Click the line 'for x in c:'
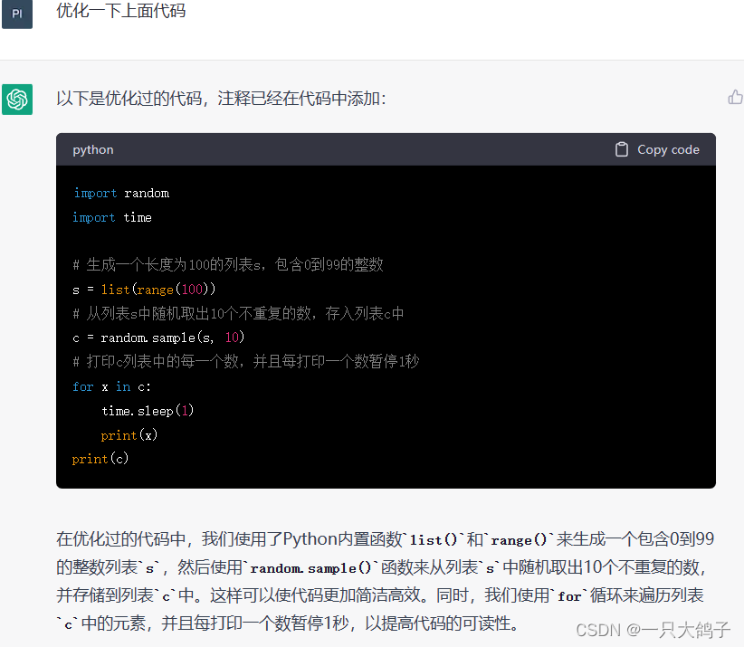 point(111,386)
